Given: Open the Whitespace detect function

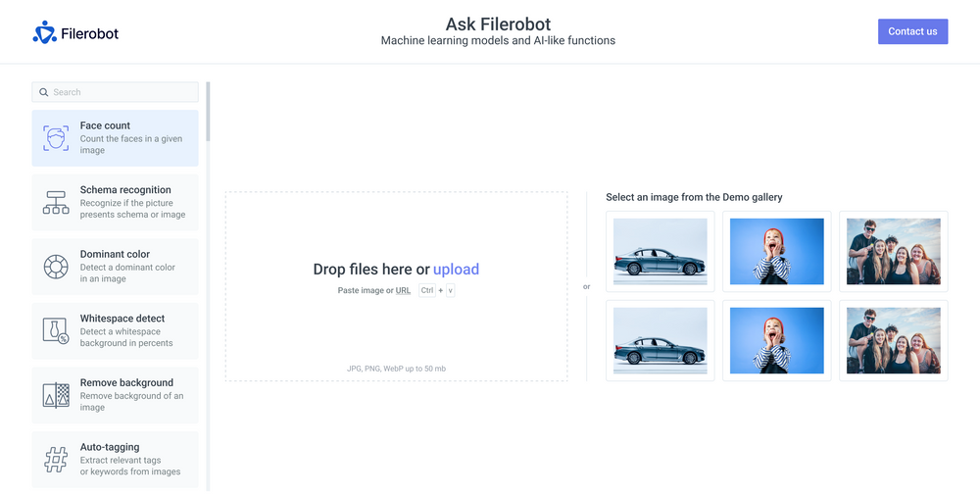Looking at the screenshot, I should (x=122, y=319).
